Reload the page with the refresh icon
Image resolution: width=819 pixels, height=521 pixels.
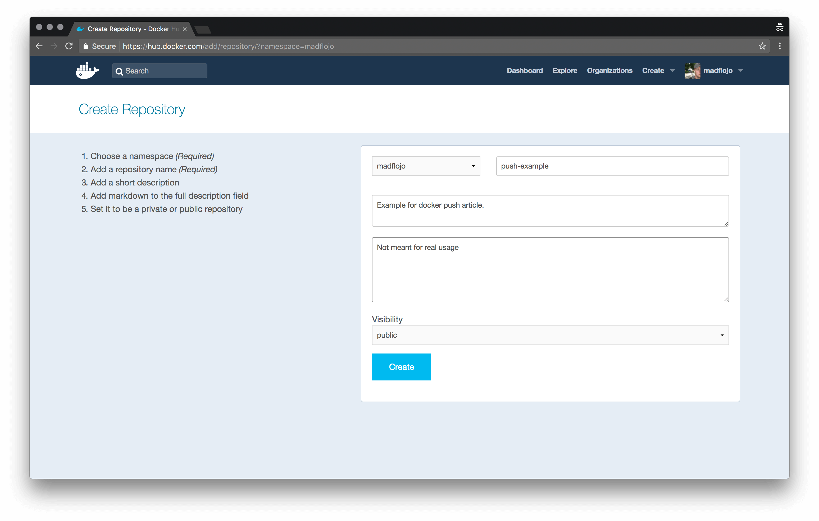point(69,46)
